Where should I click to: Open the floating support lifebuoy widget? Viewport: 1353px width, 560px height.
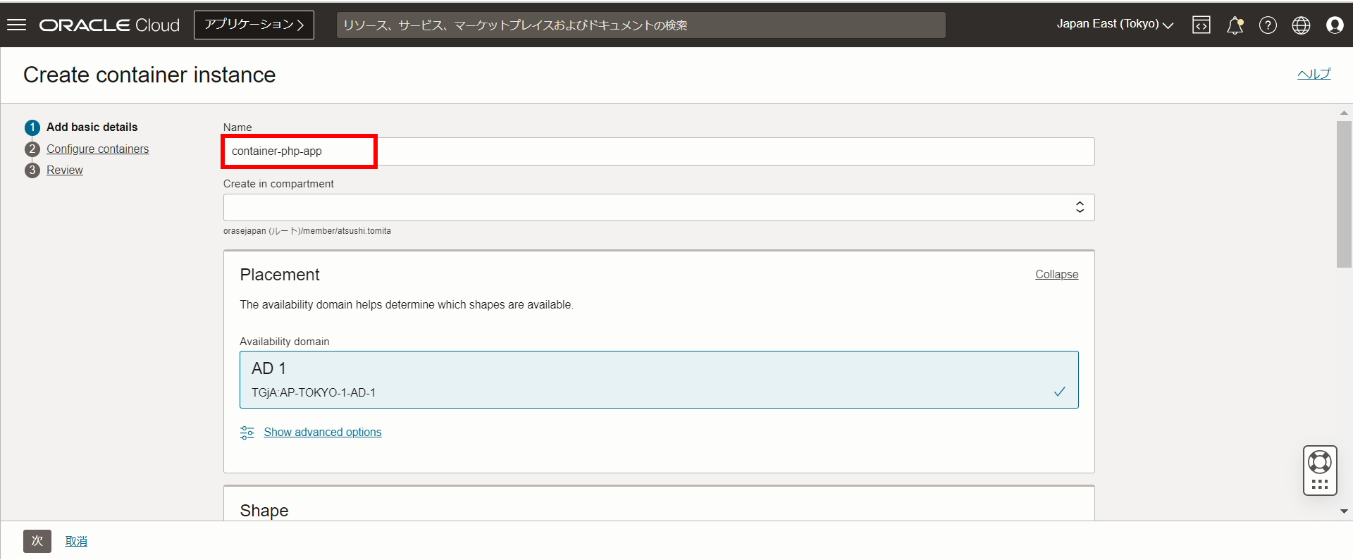[1320, 471]
